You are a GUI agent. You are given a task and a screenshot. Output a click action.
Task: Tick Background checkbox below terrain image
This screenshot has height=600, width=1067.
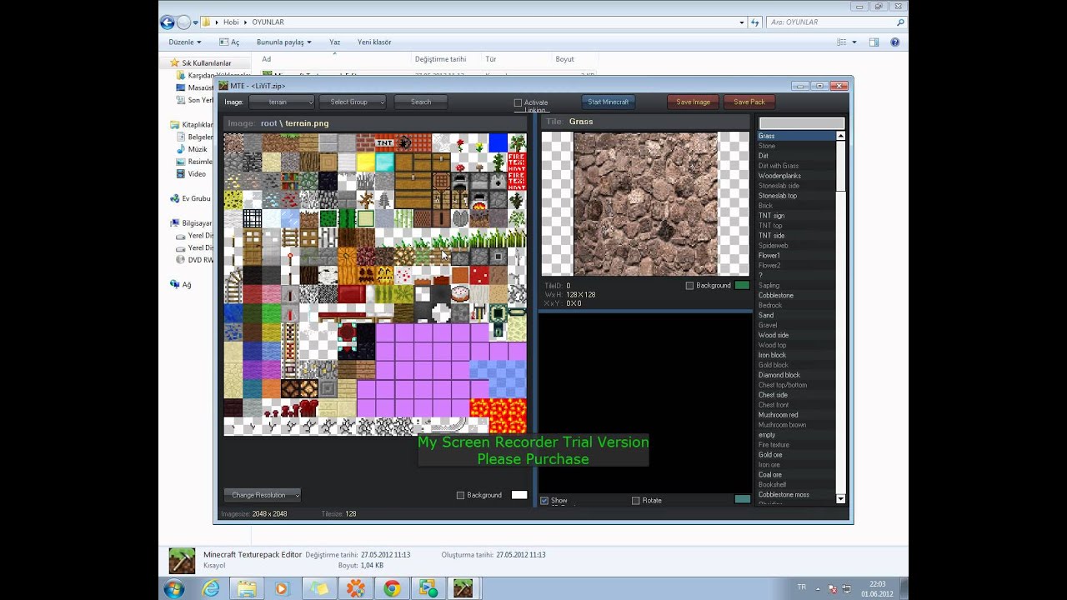pyautogui.click(x=460, y=495)
